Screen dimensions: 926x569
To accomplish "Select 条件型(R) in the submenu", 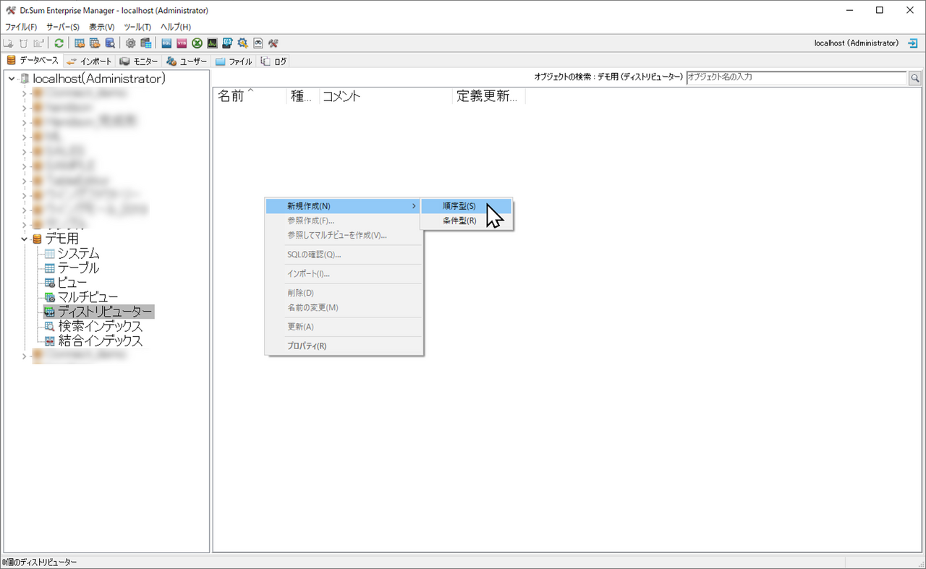I will point(467,221).
